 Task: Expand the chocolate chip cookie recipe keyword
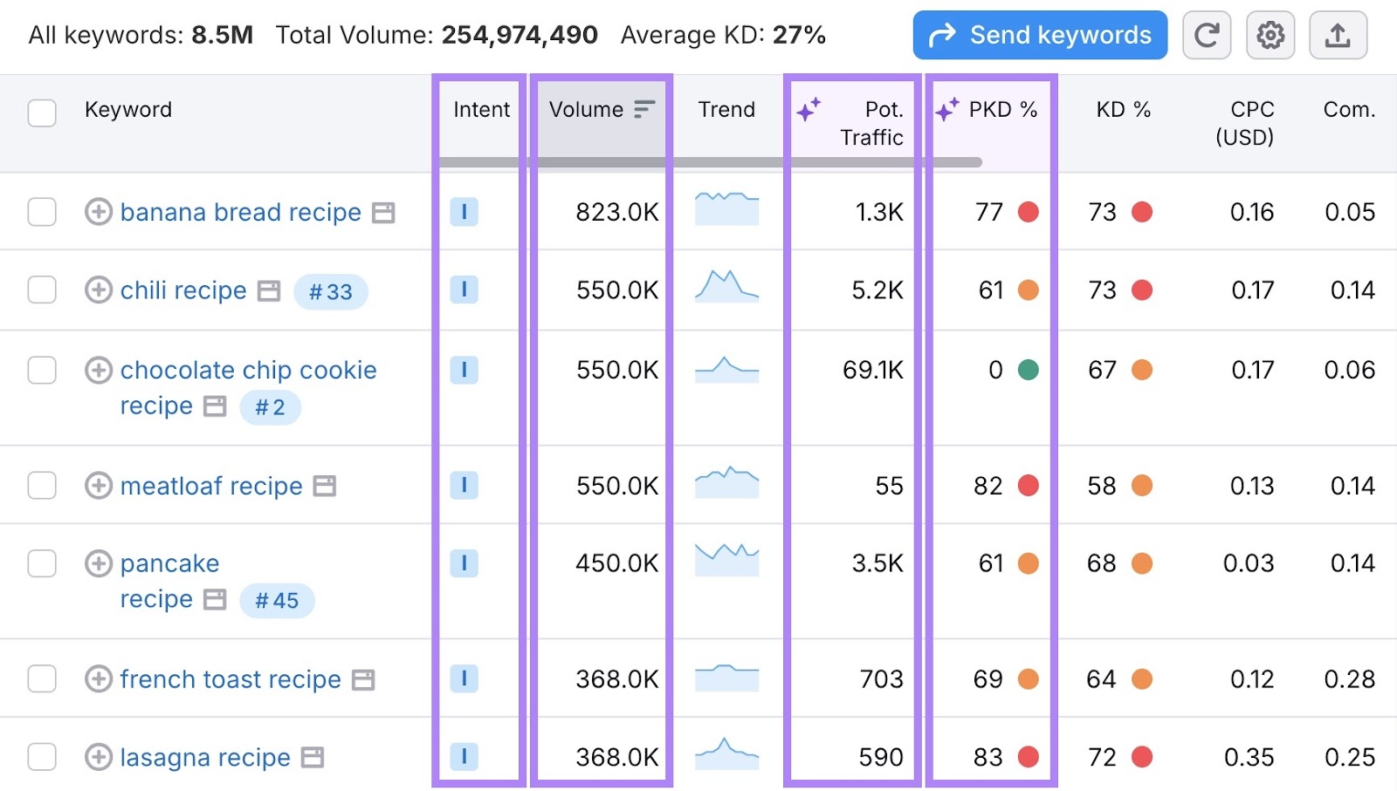(x=98, y=370)
